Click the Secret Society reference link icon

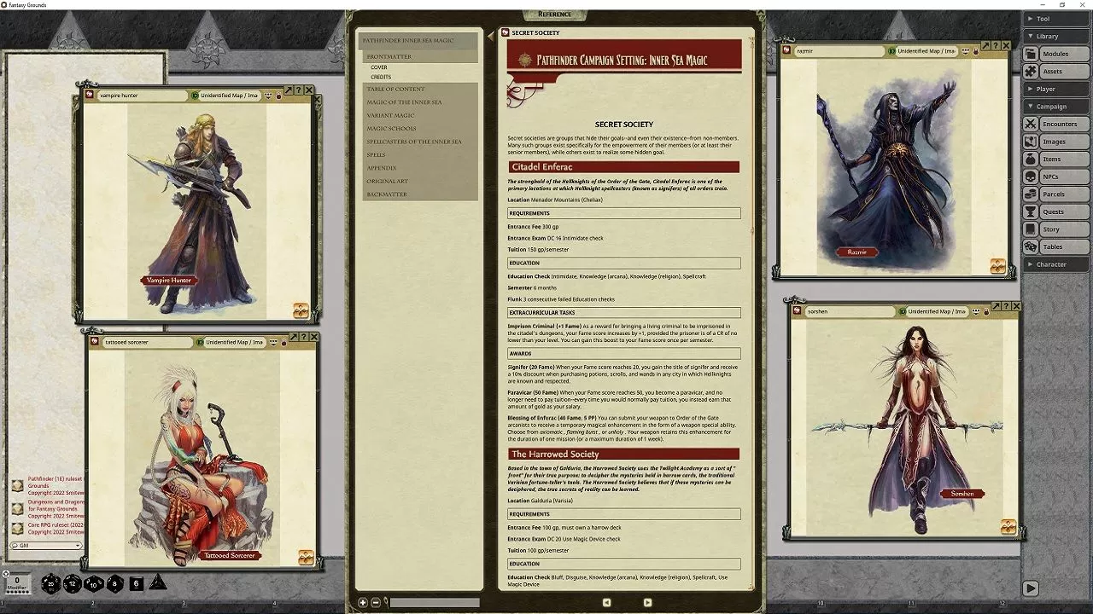click(x=506, y=32)
